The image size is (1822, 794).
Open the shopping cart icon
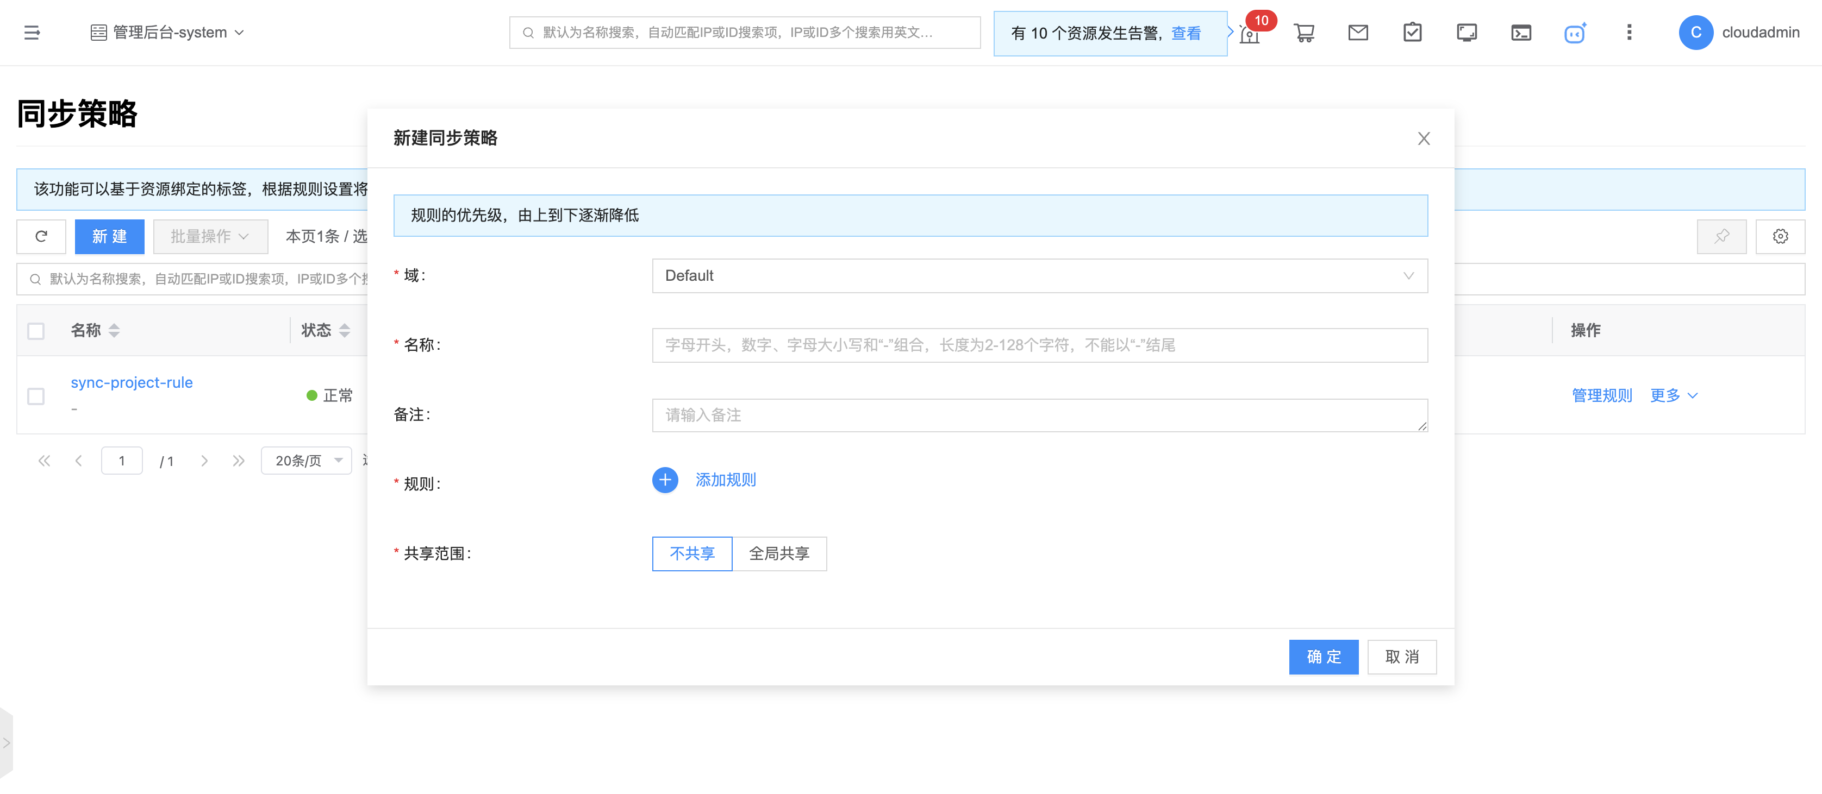[x=1303, y=33]
